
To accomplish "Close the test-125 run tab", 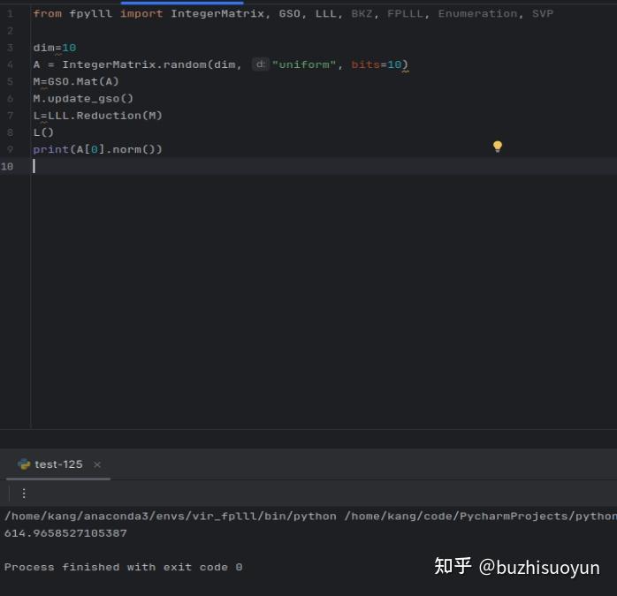I will [97, 464].
